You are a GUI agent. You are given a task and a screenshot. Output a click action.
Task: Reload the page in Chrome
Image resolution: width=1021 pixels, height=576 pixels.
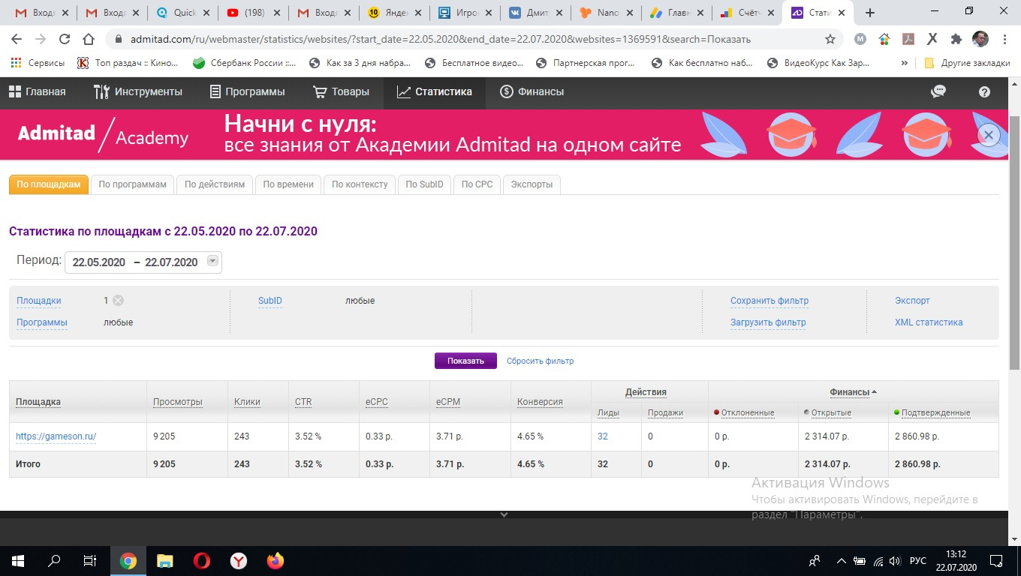pyautogui.click(x=65, y=39)
